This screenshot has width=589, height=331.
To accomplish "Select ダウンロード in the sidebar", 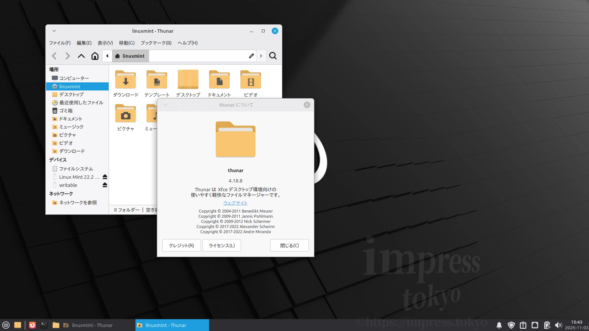I will click(77, 151).
